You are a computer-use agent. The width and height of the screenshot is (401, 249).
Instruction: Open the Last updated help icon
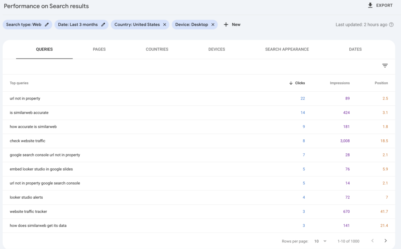(x=391, y=25)
